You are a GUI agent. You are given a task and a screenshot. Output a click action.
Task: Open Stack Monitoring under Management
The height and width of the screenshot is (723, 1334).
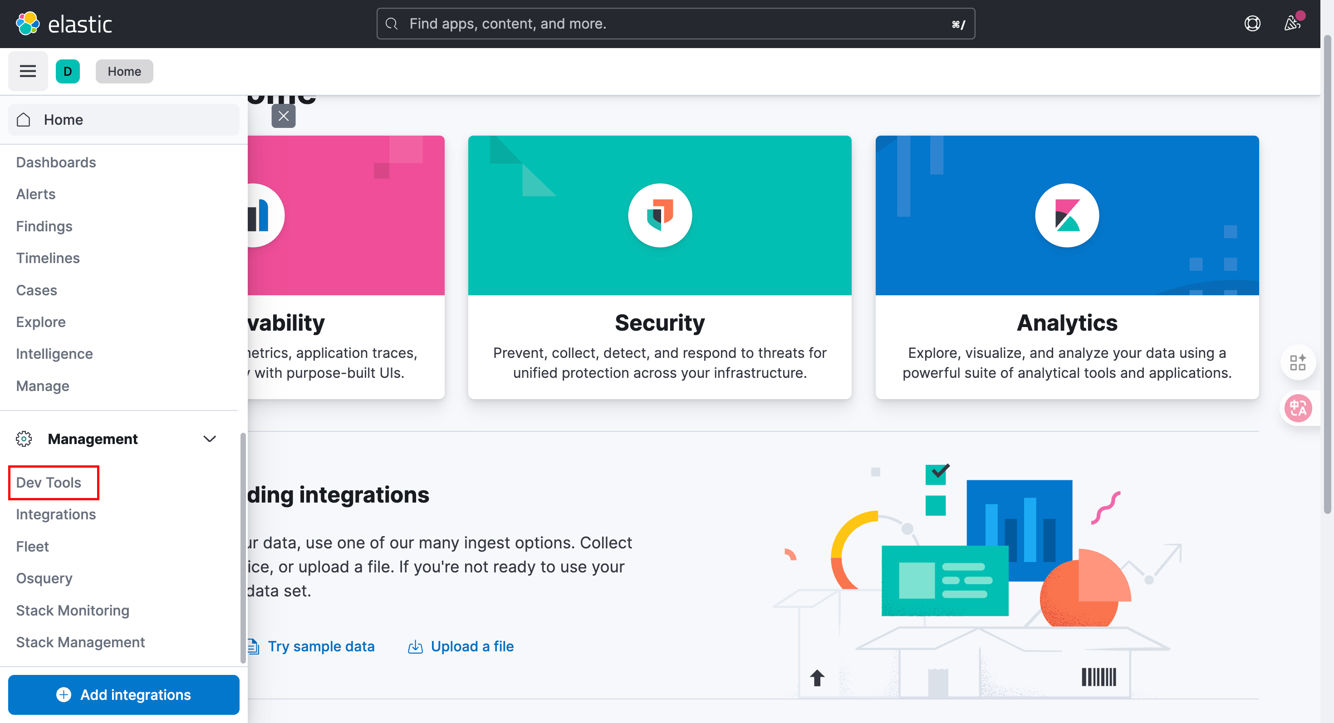(73, 610)
